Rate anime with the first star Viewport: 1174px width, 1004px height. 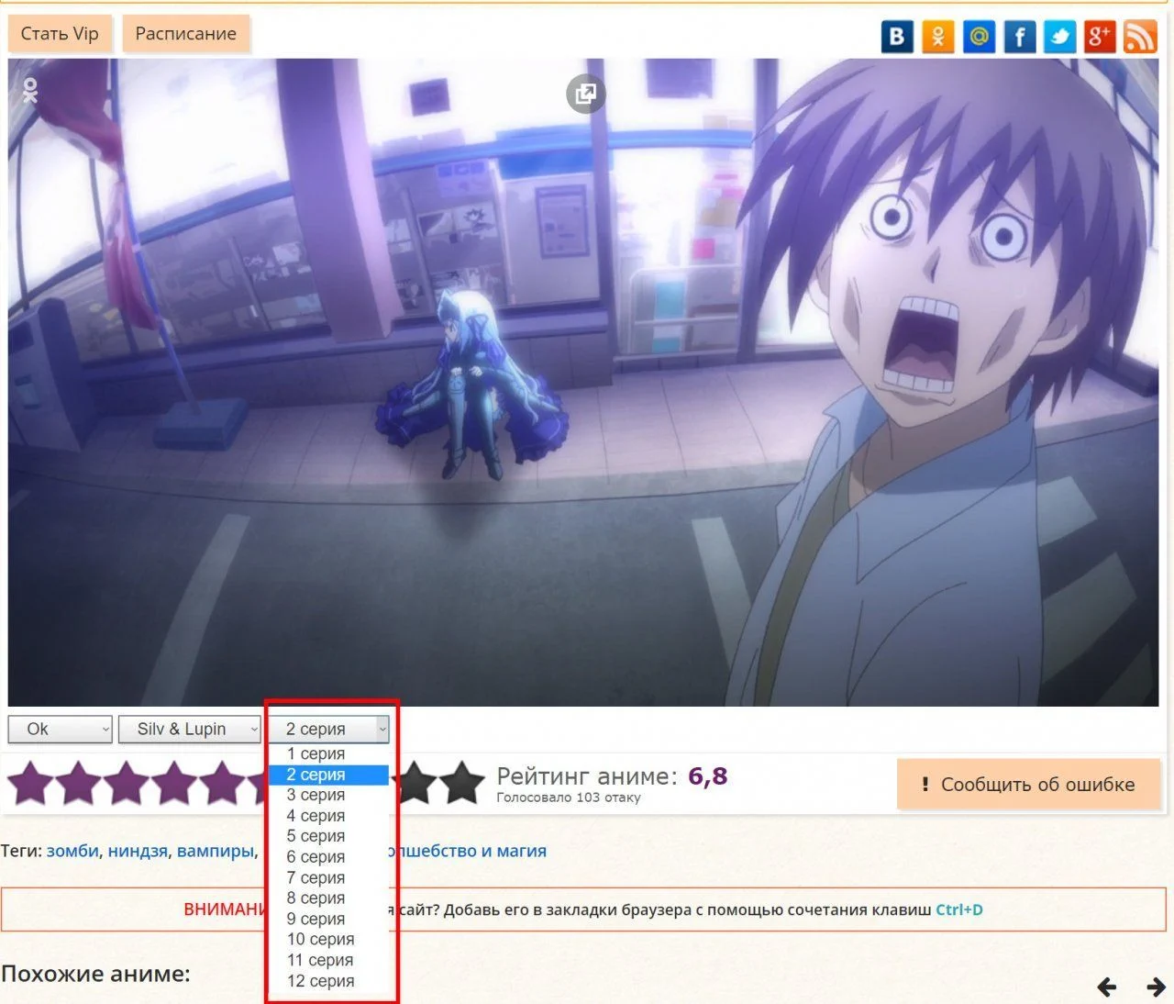tap(31, 783)
